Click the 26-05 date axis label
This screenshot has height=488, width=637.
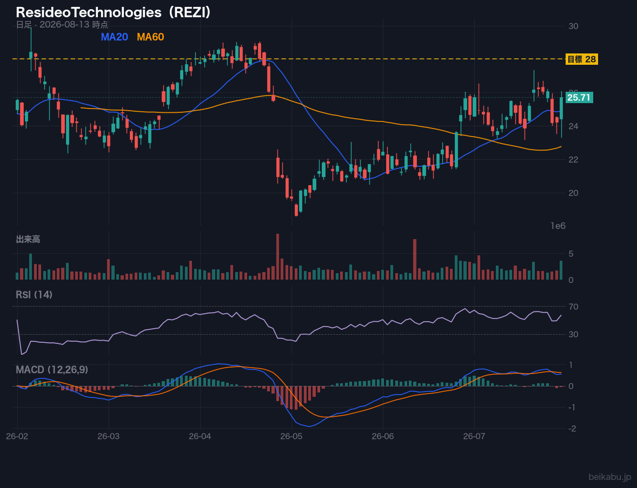coord(291,437)
